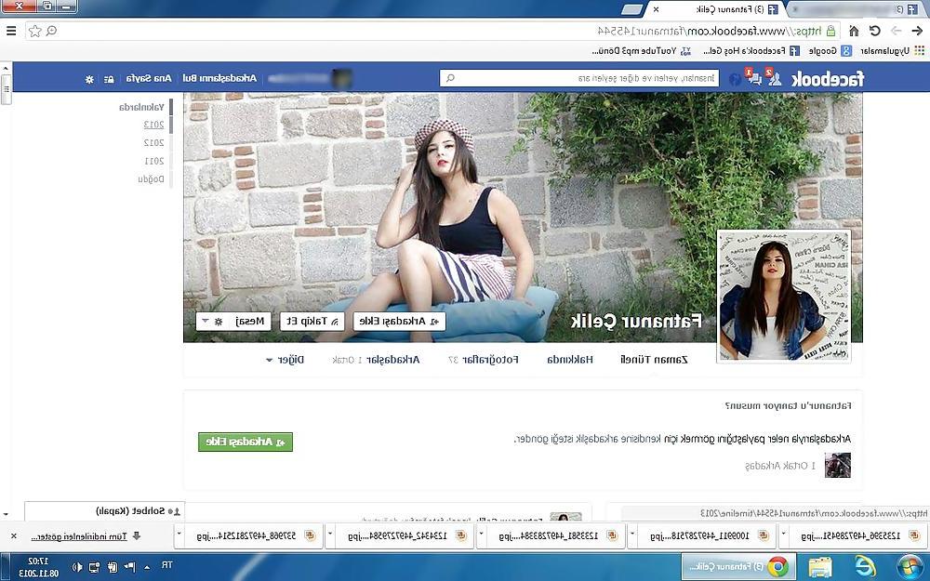The image size is (930, 581).
Task: Open a new browser tab
Action: pyautogui.click(x=632, y=9)
